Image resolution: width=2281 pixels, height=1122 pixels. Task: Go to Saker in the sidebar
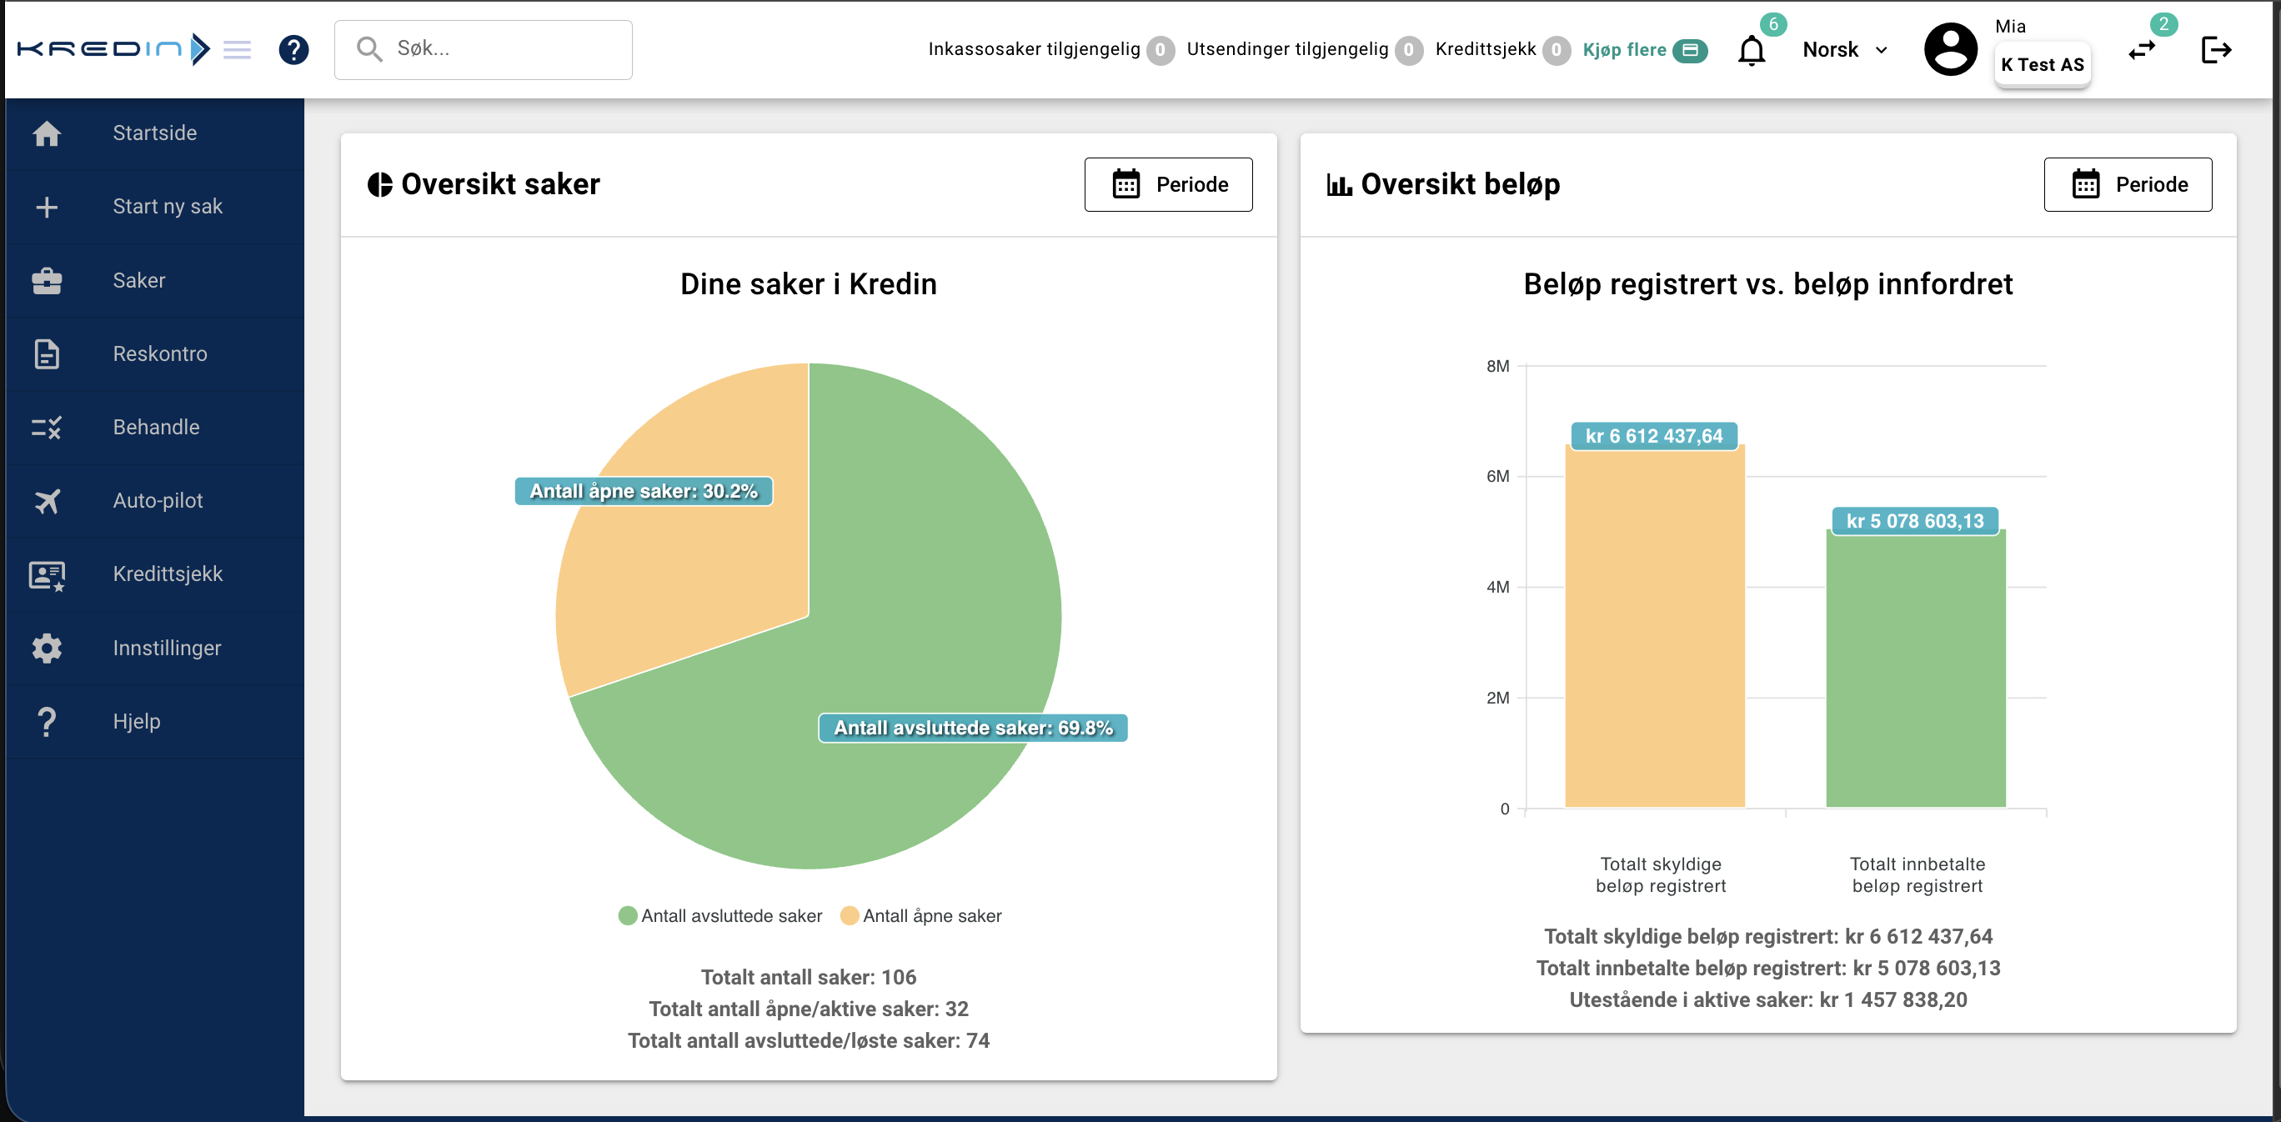(x=139, y=281)
